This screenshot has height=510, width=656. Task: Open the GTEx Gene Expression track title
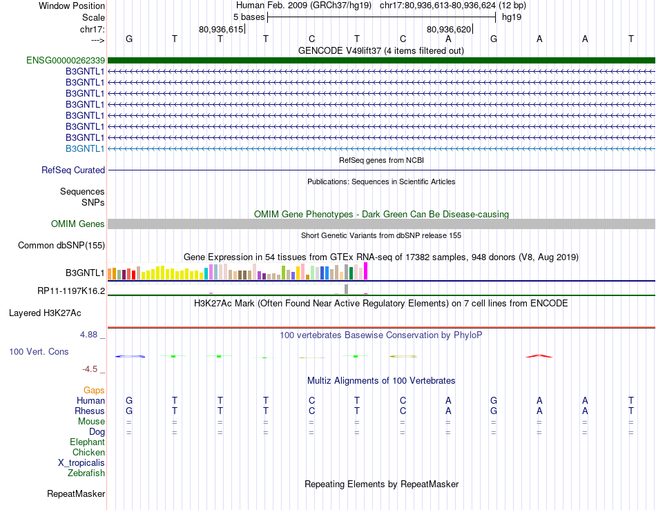[381, 257]
